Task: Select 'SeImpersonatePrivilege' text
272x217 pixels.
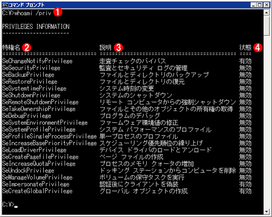Action: pyautogui.click(x=36, y=184)
